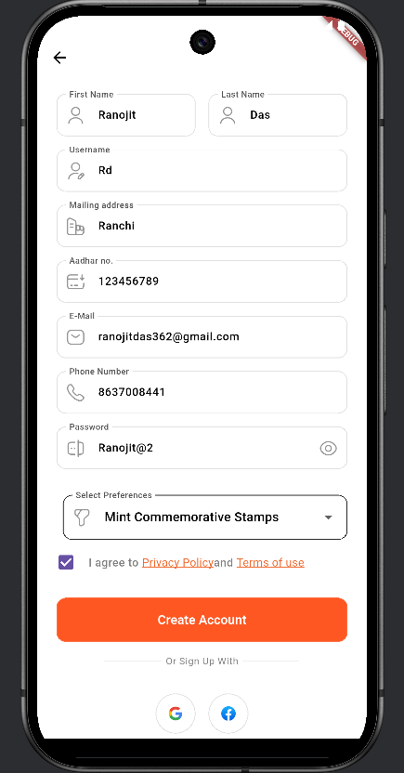Toggle password visibility eye icon
This screenshot has height=773, width=404.
pyautogui.click(x=328, y=448)
